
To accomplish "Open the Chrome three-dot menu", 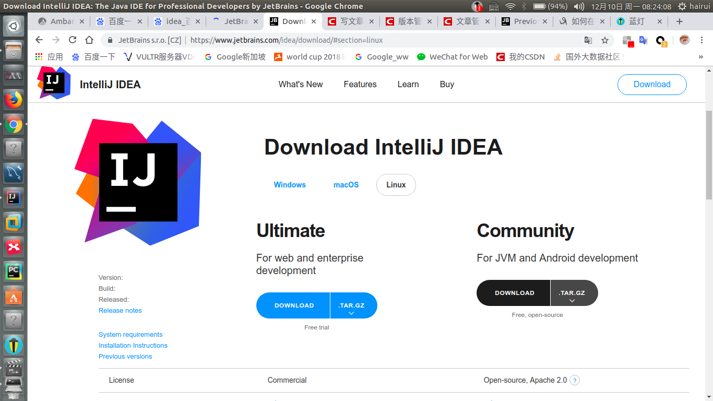I will coord(702,40).
